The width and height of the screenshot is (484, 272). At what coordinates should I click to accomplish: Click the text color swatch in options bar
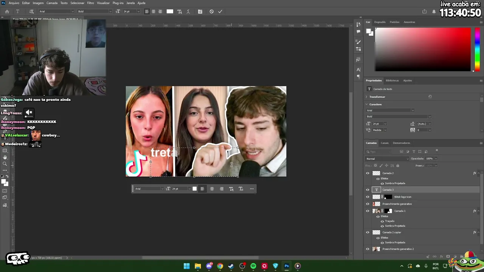point(170,11)
